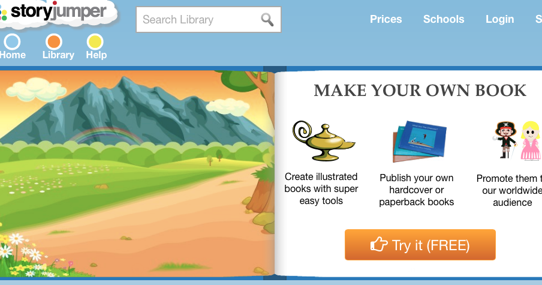Click the stacked blue books image
The width and height of the screenshot is (542, 285).
click(x=419, y=142)
